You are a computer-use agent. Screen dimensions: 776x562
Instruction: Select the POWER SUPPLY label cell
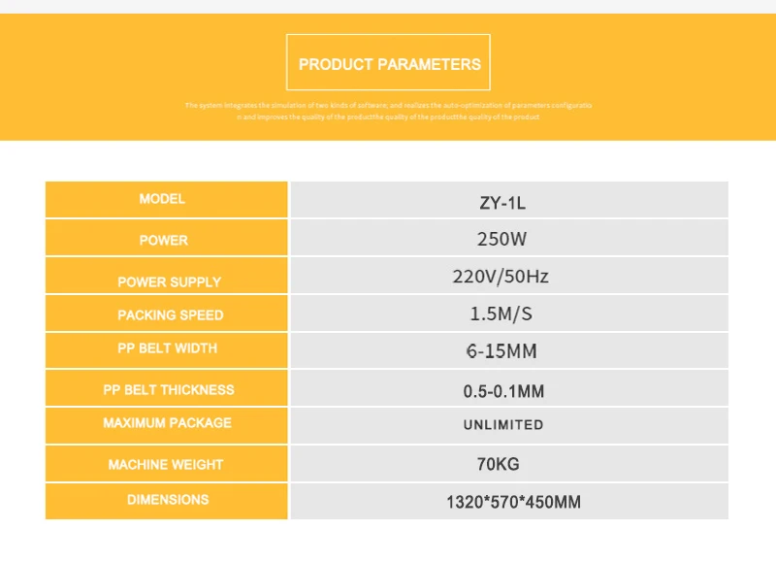click(166, 276)
